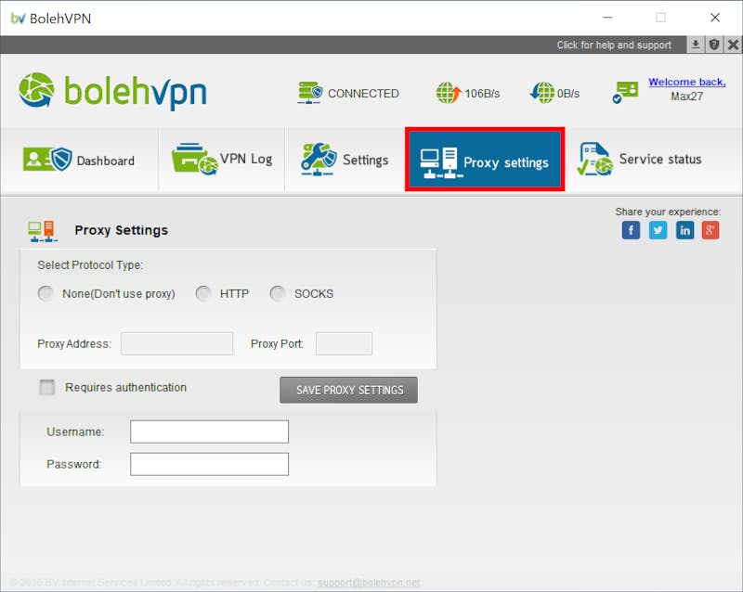Go to the Service status tab
Screen dimensions: 743x592
click(639, 161)
